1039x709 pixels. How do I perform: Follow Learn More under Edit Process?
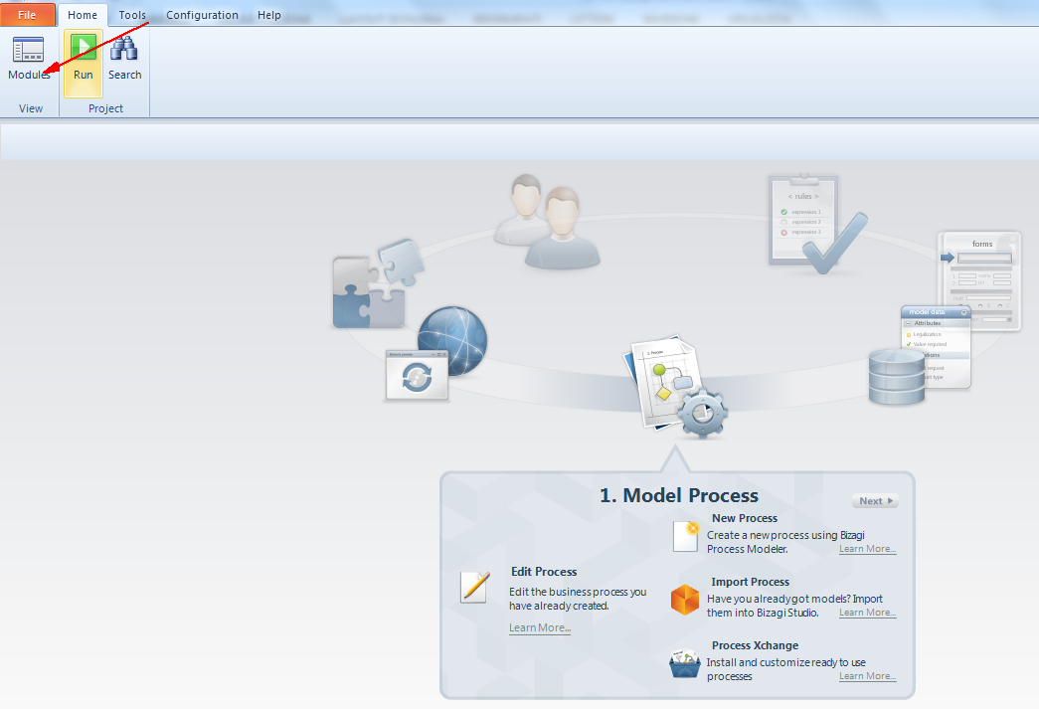pos(539,627)
